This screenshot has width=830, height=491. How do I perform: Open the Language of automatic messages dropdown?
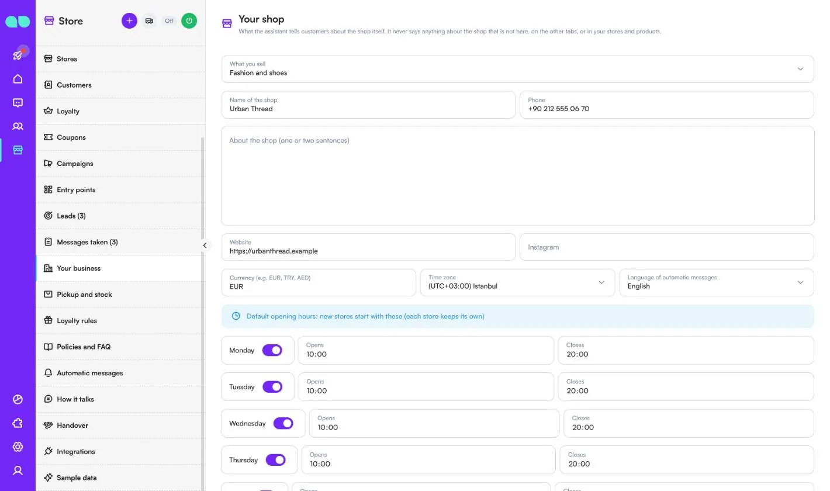tap(717, 282)
